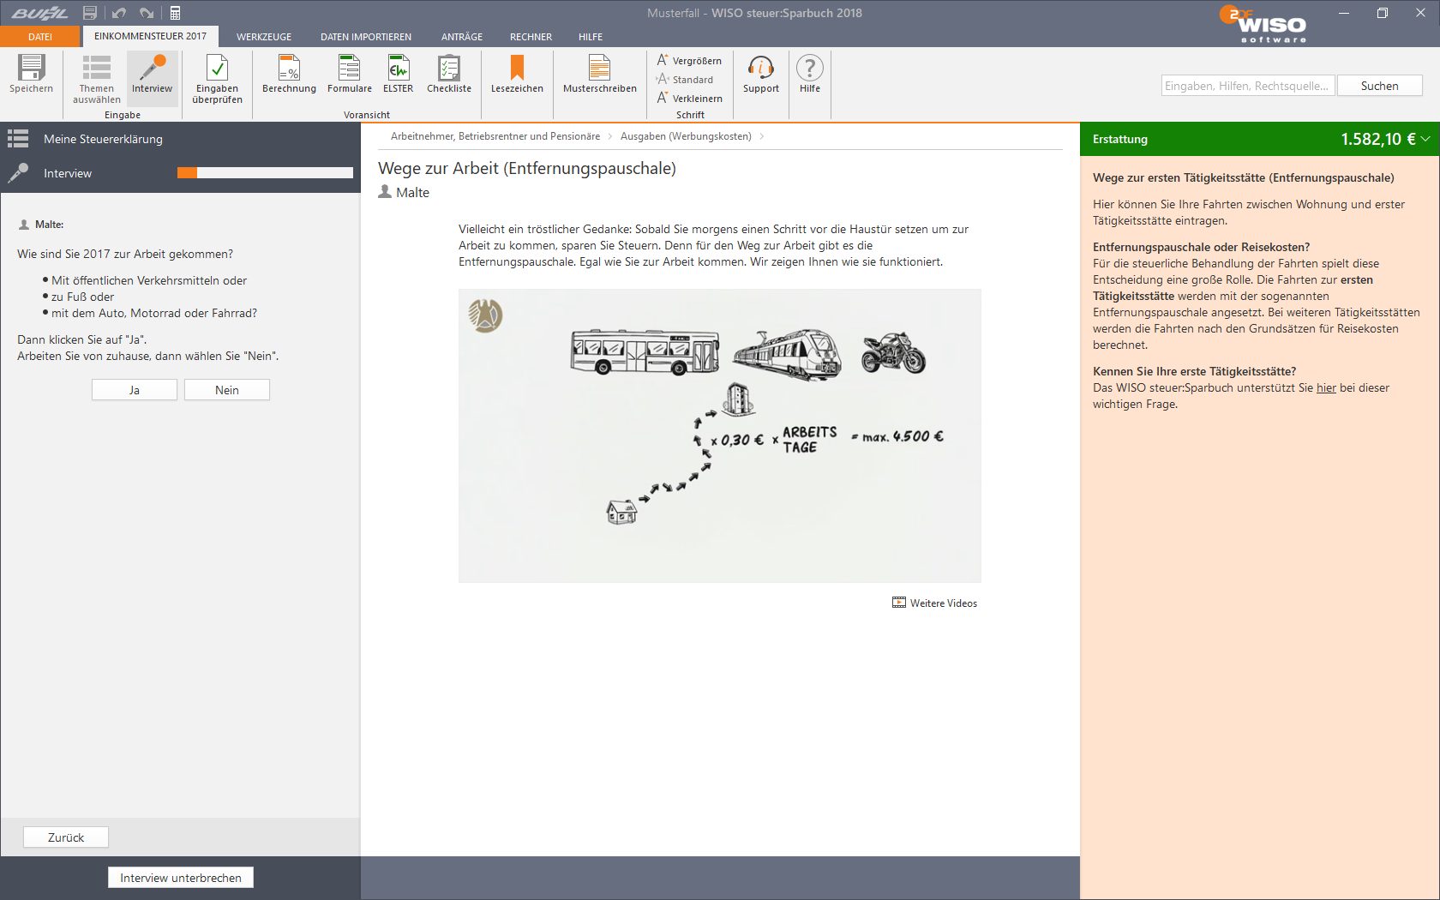
Task: Click the Interview progress bar
Action: (x=265, y=173)
